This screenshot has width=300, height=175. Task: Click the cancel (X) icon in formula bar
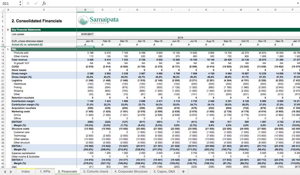coord(28,3)
